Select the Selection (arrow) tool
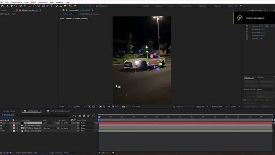 [7, 6]
